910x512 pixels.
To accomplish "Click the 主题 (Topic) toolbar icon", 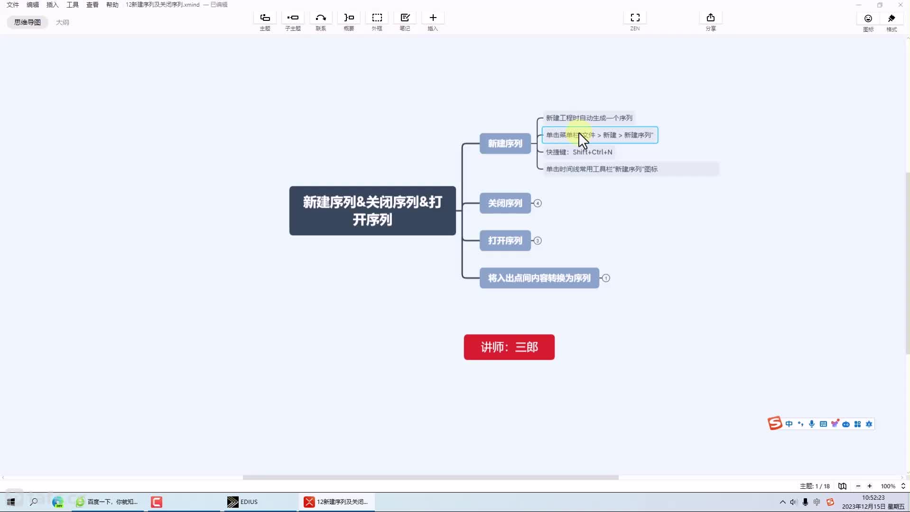I will point(265,18).
